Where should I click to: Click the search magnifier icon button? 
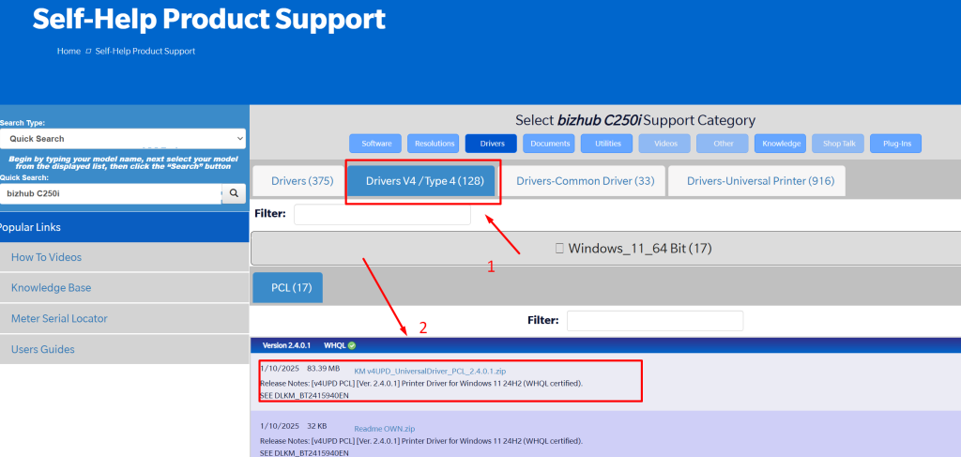234,193
